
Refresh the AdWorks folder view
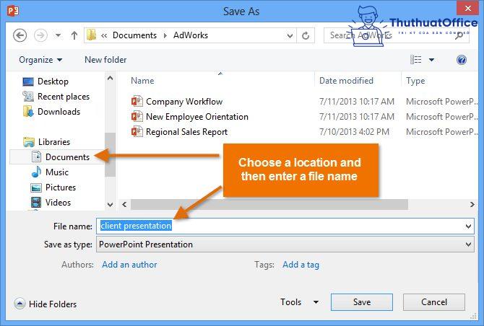point(306,36)
